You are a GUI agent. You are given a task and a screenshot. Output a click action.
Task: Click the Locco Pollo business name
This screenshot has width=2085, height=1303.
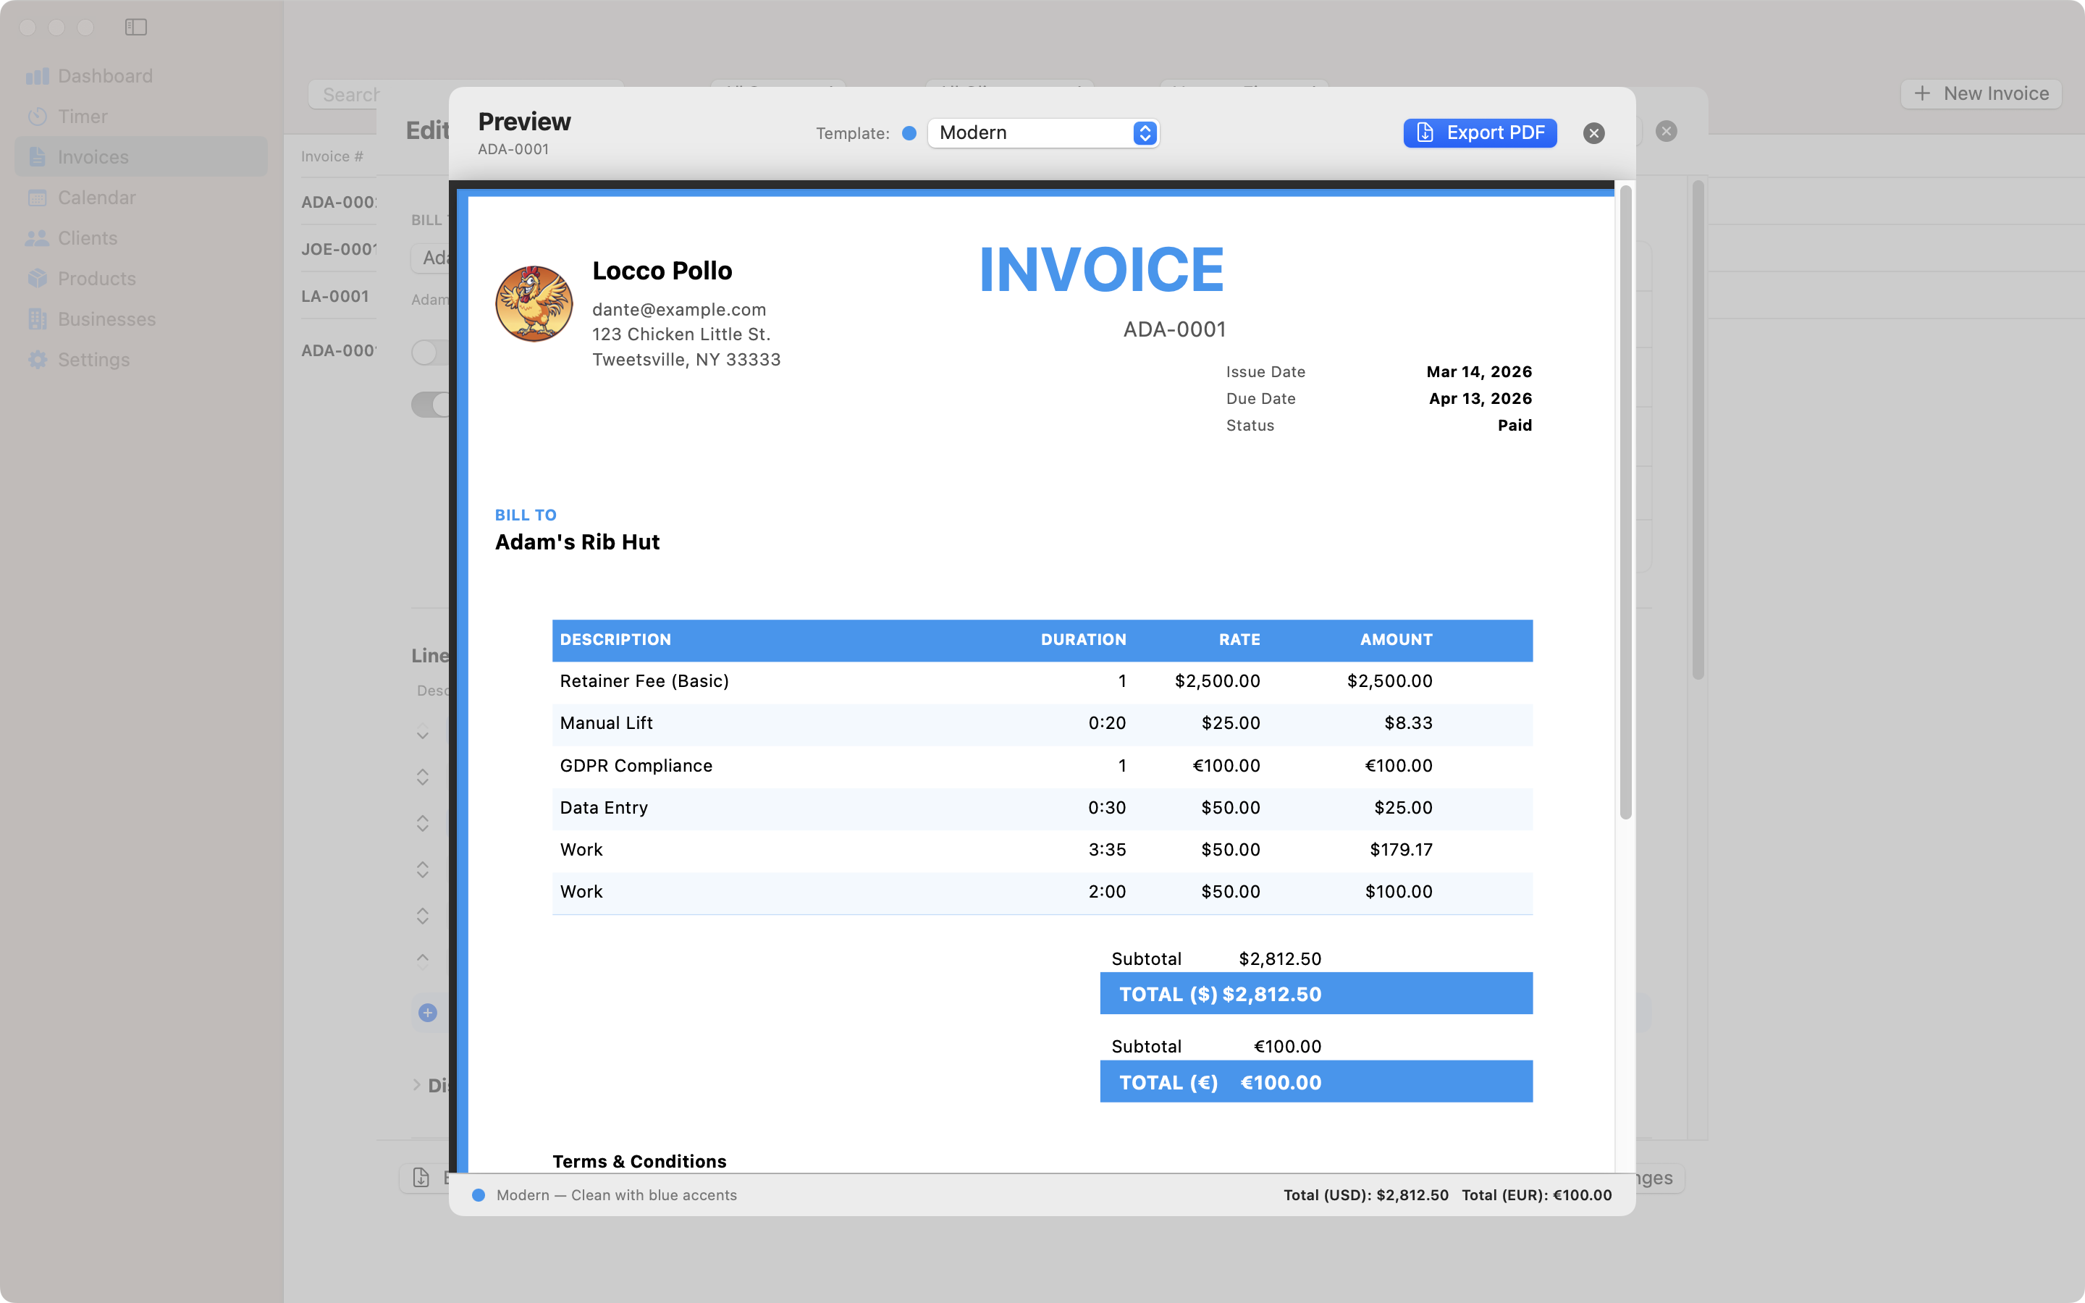coord(662,271)
